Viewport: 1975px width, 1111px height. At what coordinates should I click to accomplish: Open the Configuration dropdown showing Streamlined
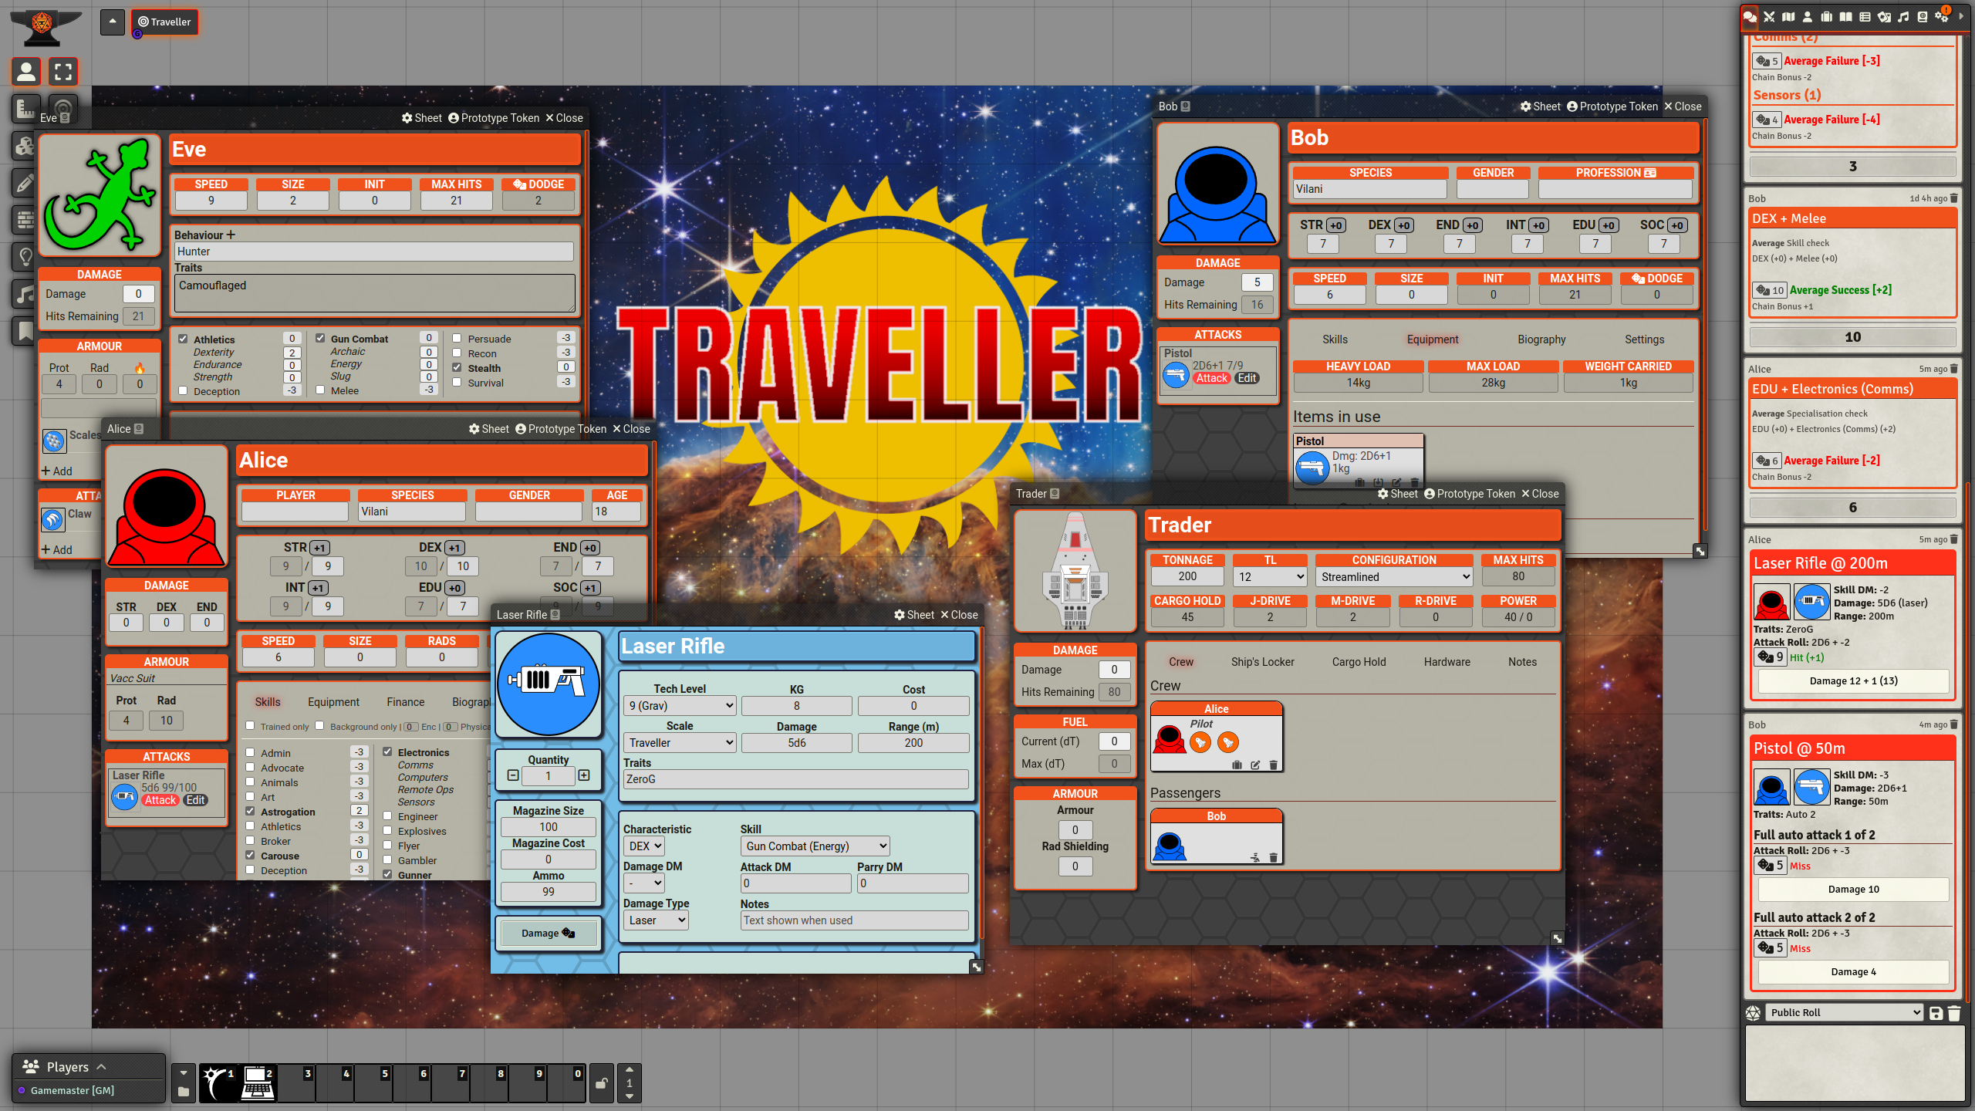pos(1393,577)
